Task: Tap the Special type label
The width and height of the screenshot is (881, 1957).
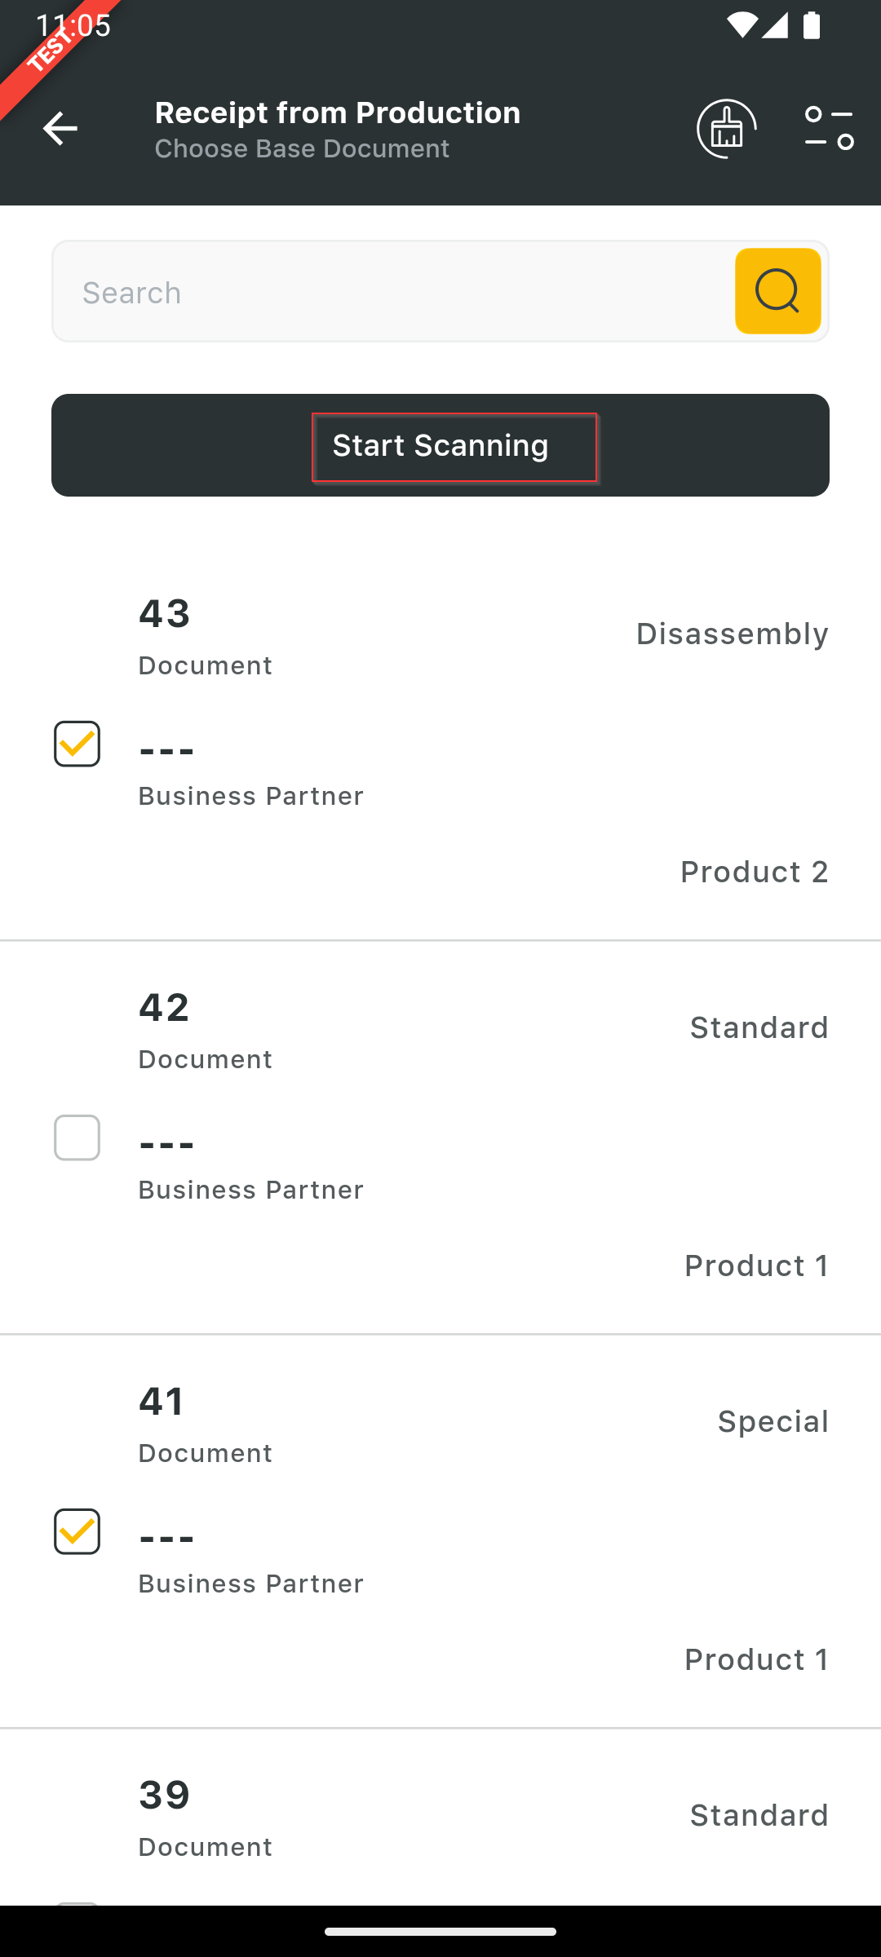Action: pyautogui.click(x=773, y=1421)
